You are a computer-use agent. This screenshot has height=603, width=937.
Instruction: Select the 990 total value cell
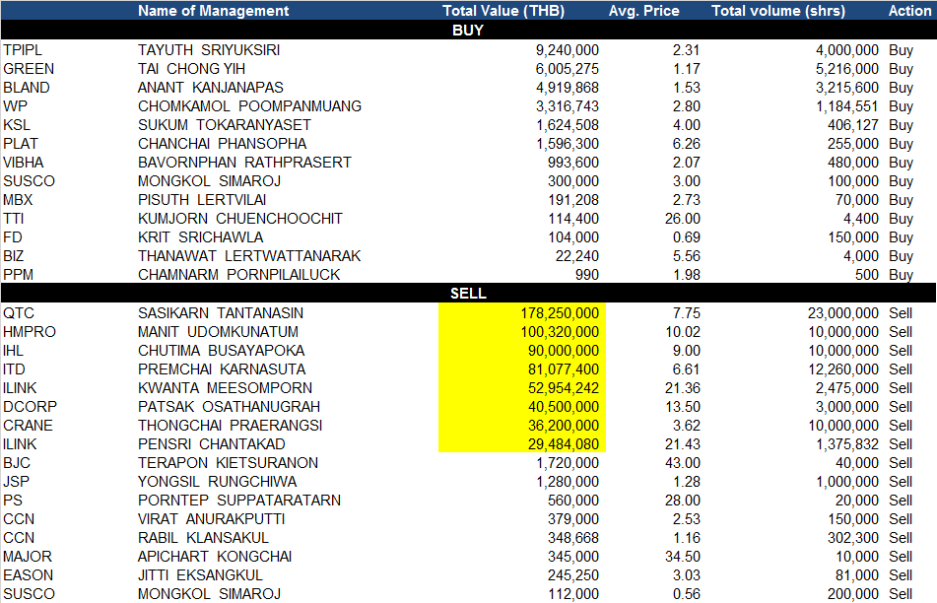pyautogui.click(x=587, y=275)
